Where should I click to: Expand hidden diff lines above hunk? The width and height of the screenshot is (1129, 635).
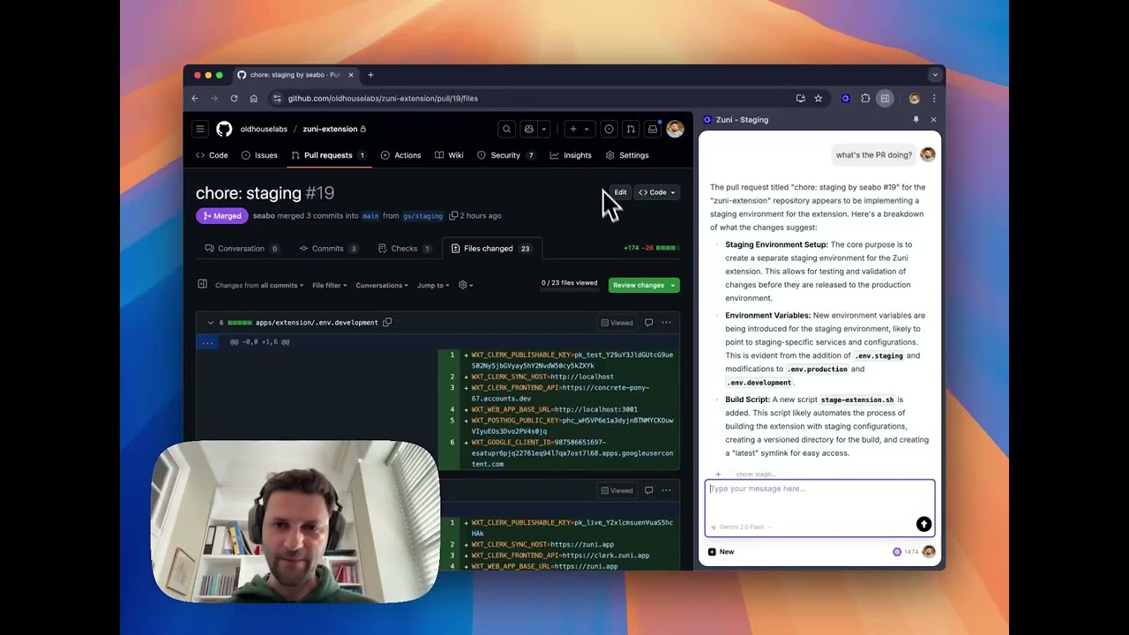[207, 342]
